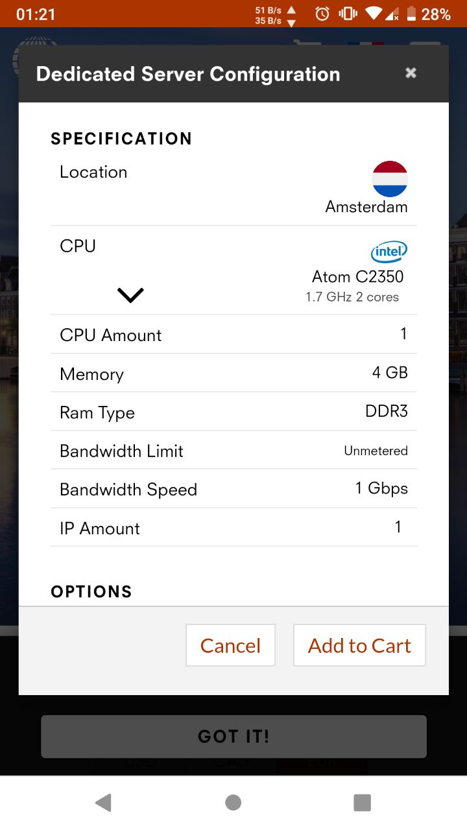
Task: Expand the CPU dropdown chevron
Action: (x=130, y=296)
